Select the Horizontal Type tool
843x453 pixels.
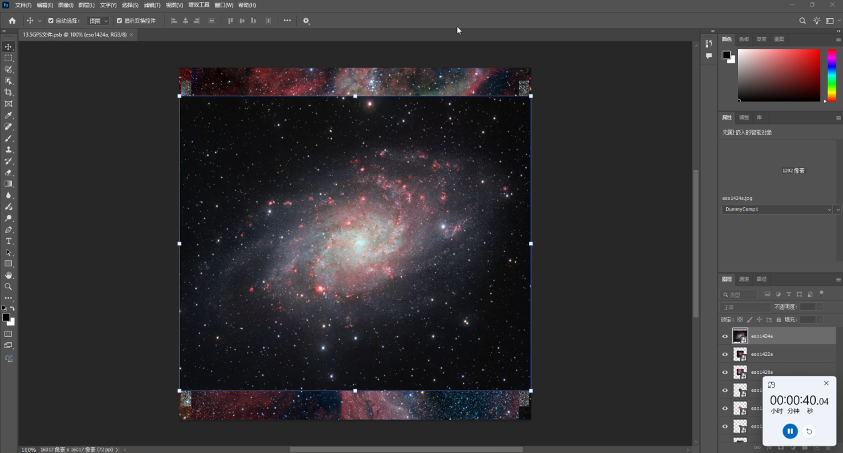9,241
